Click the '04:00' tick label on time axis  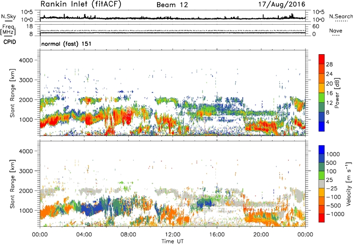click(84, 235)
